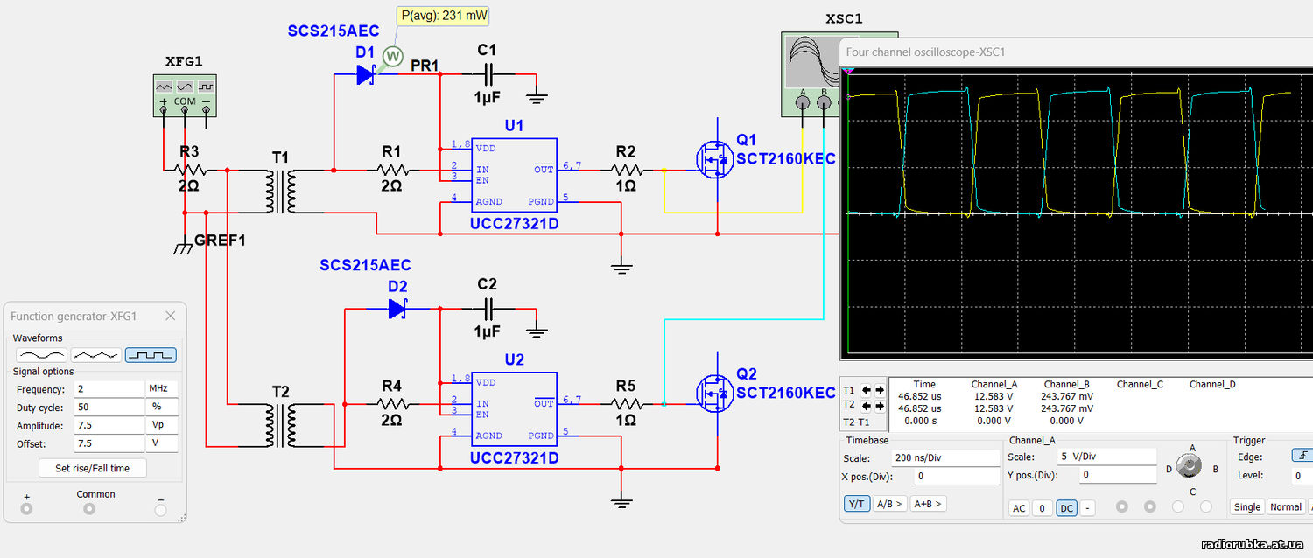
Task: Click the trigger Level field
Action: [1302, 477]
